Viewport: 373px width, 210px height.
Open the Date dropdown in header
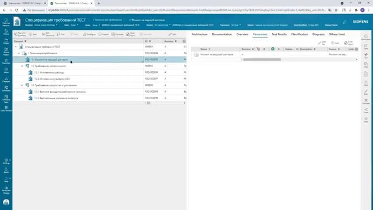(x=74, y=25)
